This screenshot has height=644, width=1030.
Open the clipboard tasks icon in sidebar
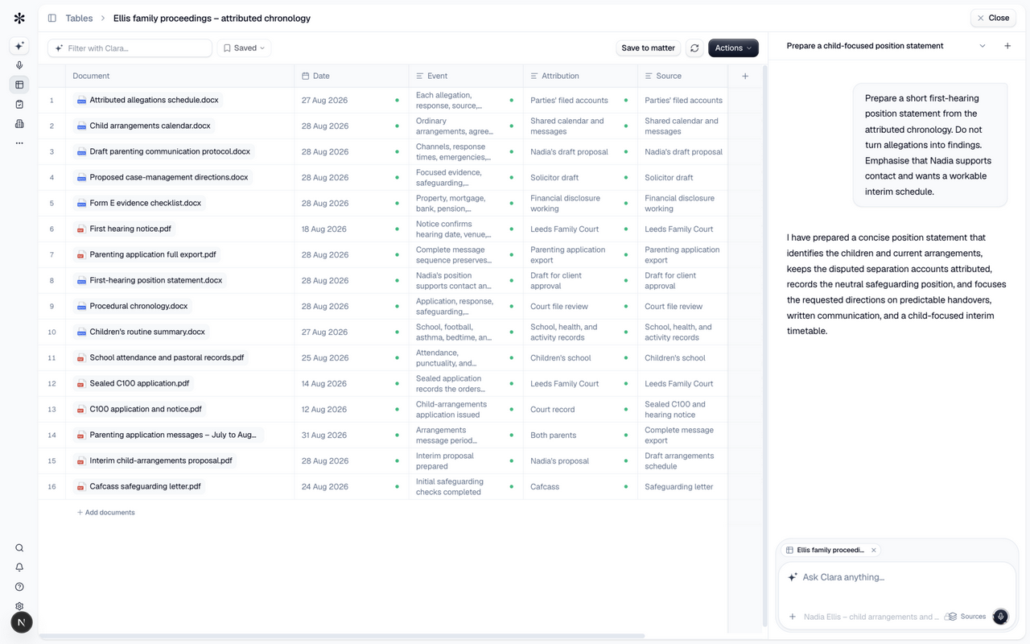coord(19,104)
